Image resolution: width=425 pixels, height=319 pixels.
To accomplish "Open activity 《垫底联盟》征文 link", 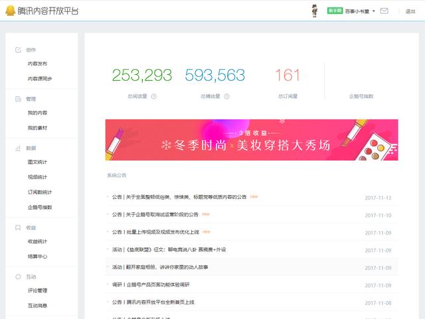I will 169,249.
